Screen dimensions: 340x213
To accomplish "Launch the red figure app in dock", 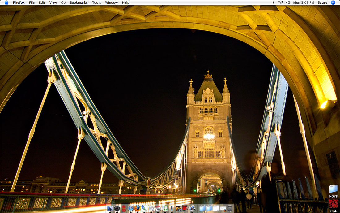I will pyautogui.click(x=124, y=209).
